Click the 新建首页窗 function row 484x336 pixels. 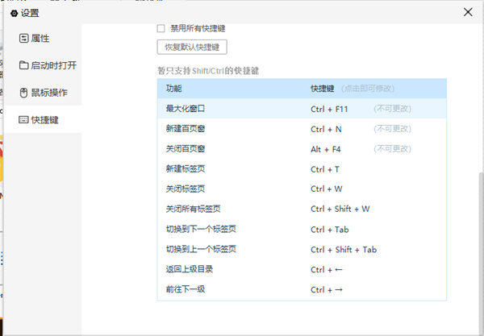pyautogui.click(x=185, y=128)
